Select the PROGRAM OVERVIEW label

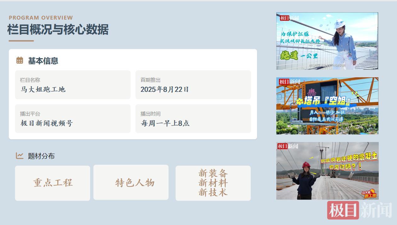point(41,18)
